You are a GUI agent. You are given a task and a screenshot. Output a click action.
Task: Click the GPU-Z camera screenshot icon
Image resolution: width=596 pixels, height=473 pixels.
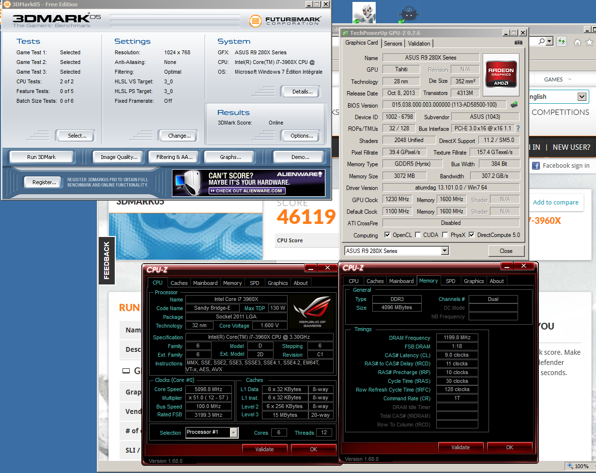[x=519, y=43]
